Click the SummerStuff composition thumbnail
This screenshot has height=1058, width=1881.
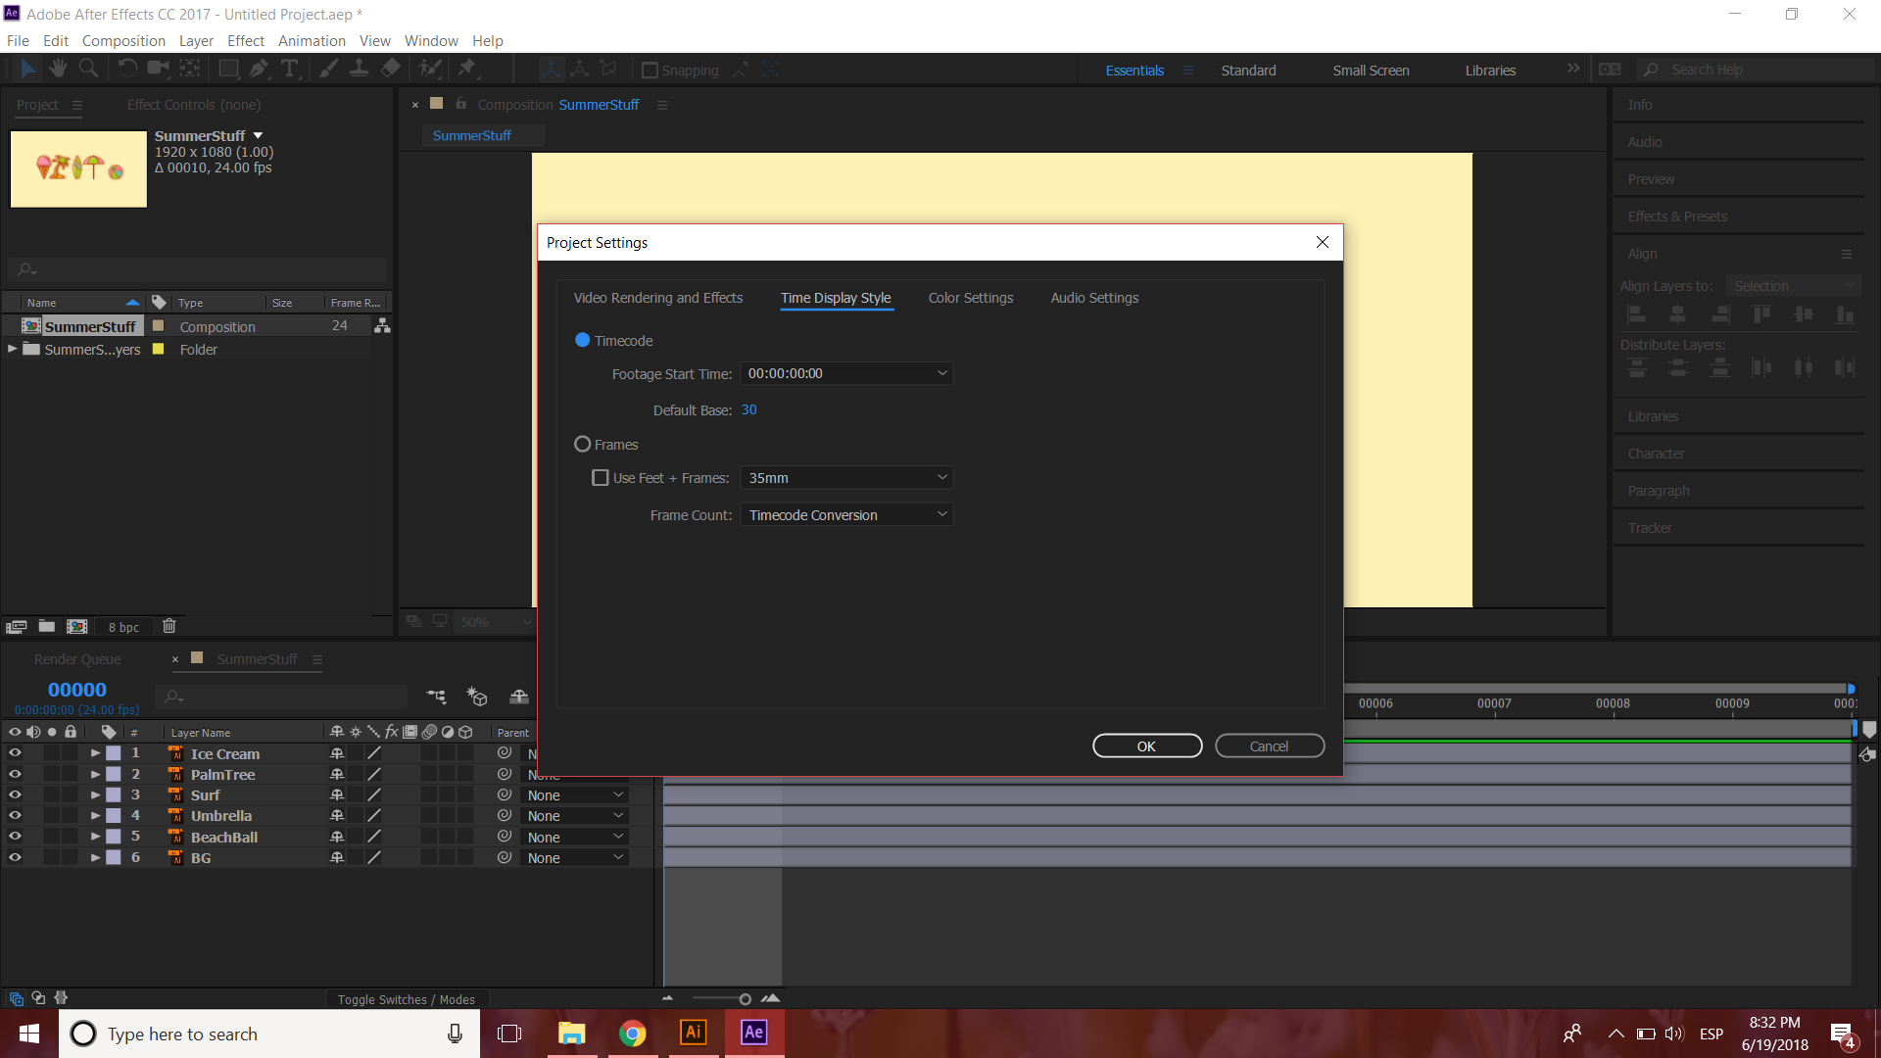(77, 168)
